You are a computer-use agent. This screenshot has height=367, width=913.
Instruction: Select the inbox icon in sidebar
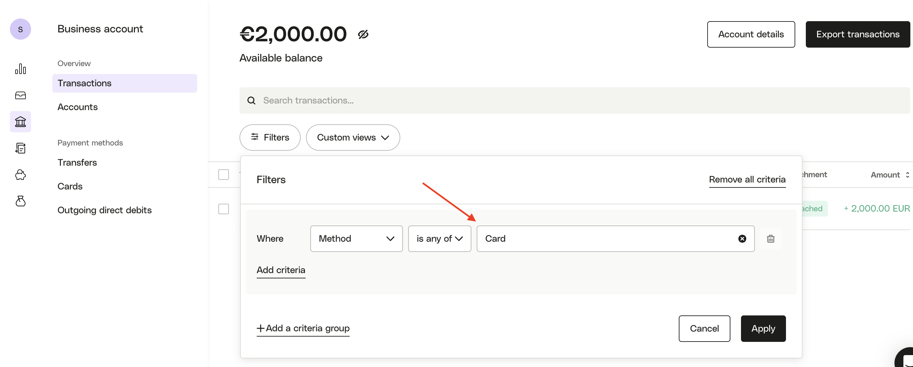tap(20, 95)
